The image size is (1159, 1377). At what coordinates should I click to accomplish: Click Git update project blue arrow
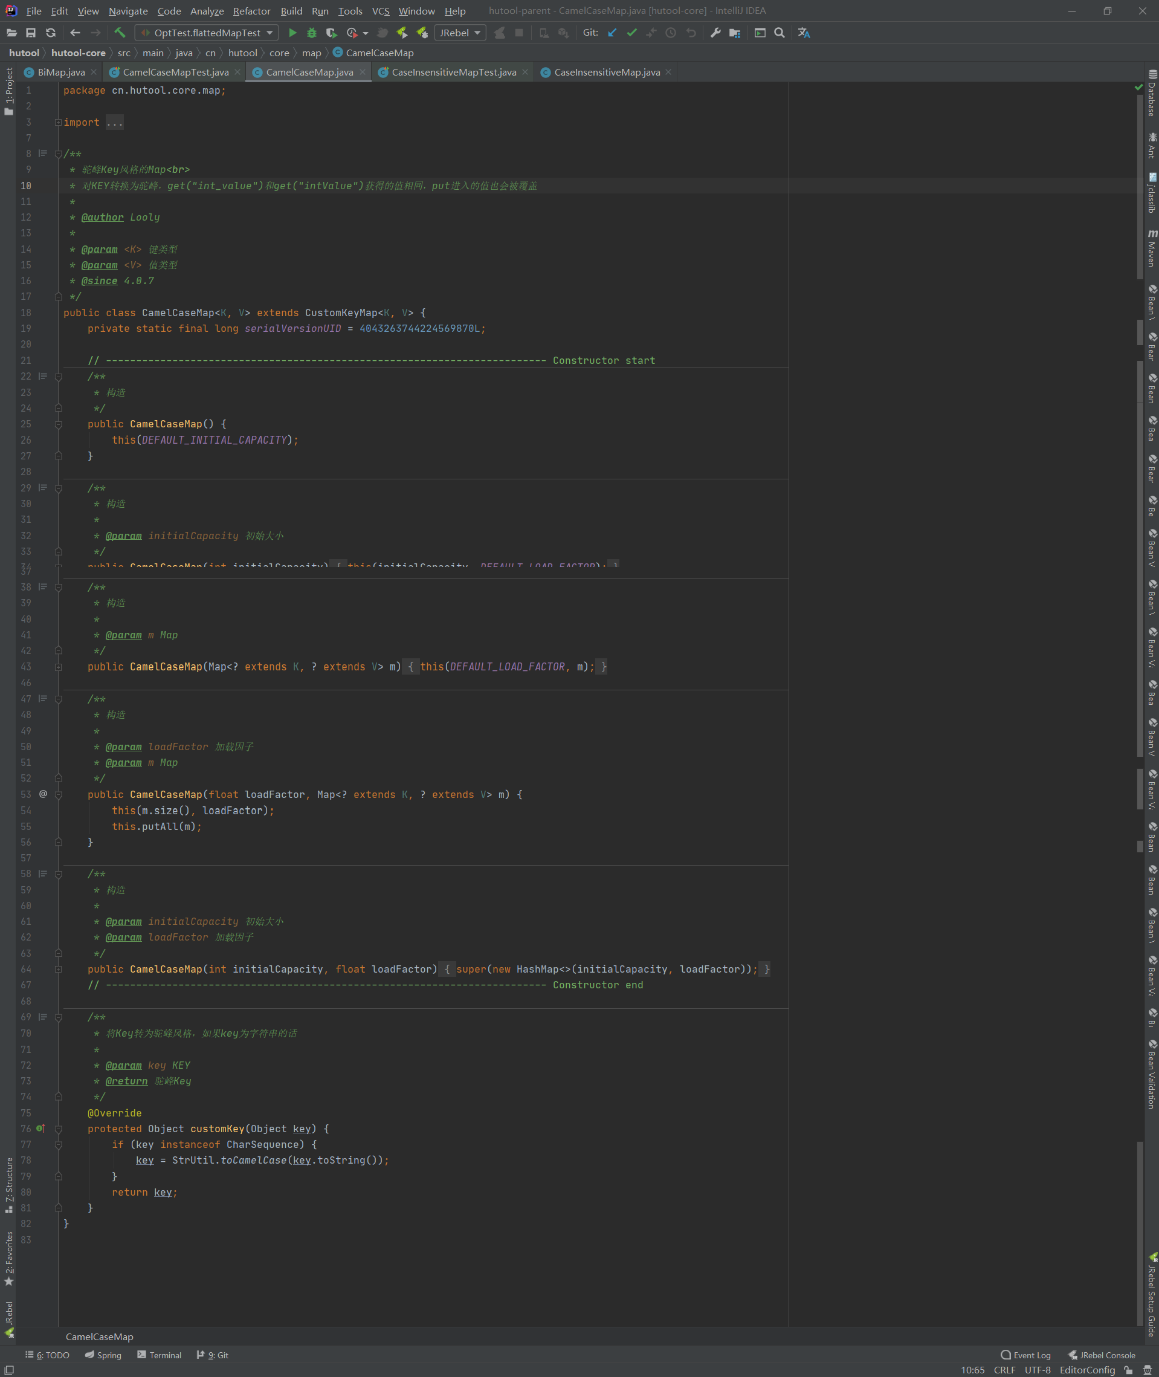pyautogui.click(x=612, y=33)
